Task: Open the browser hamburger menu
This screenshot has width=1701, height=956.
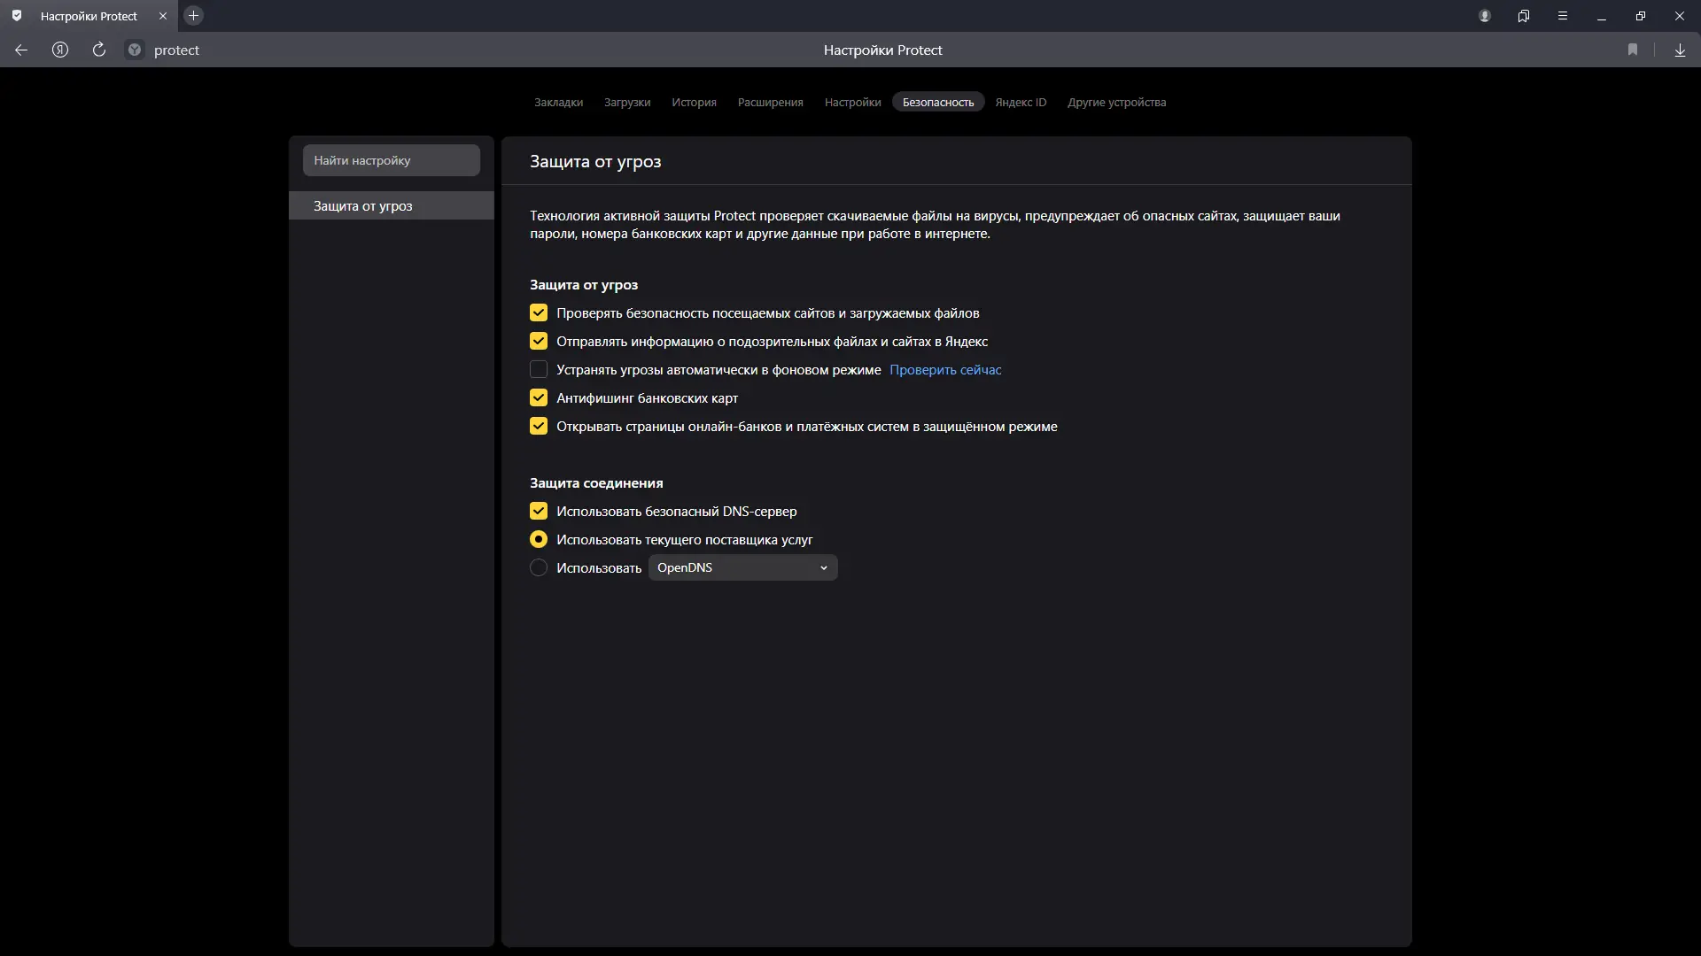Action: pos(1563,16)
